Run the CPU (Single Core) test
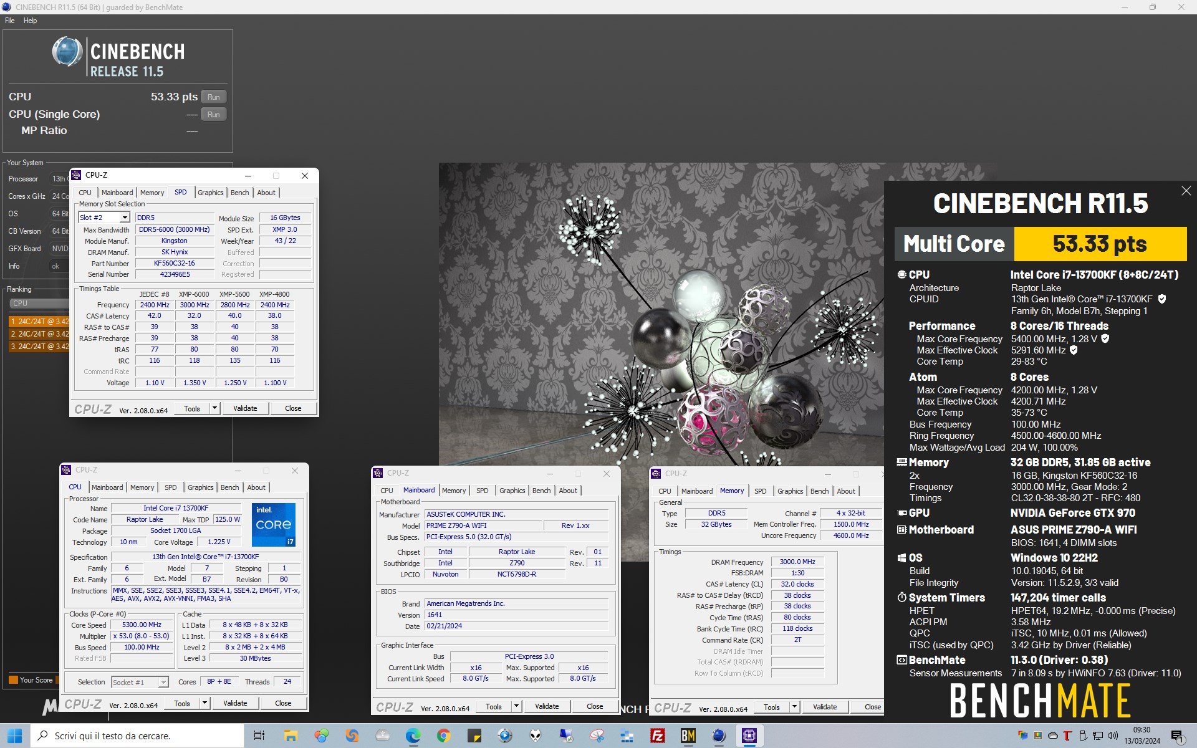1197x748 pixels. (214, 114)
